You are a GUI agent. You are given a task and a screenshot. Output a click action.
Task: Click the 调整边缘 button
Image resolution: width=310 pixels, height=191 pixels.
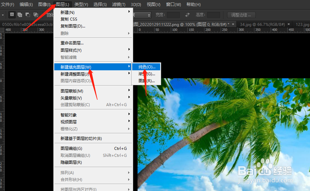241,15
